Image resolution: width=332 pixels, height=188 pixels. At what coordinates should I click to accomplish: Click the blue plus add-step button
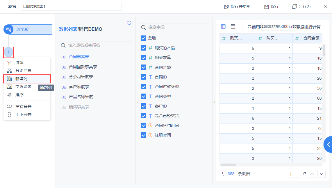pos(8,52)
